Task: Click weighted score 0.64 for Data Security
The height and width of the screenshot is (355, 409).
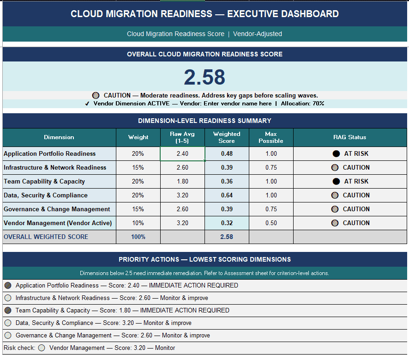Action: [227, 195]
